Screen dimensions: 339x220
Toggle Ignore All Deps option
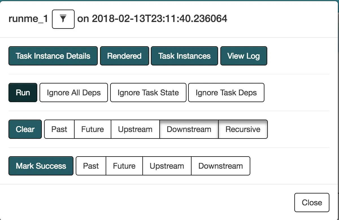coord(74,93)
